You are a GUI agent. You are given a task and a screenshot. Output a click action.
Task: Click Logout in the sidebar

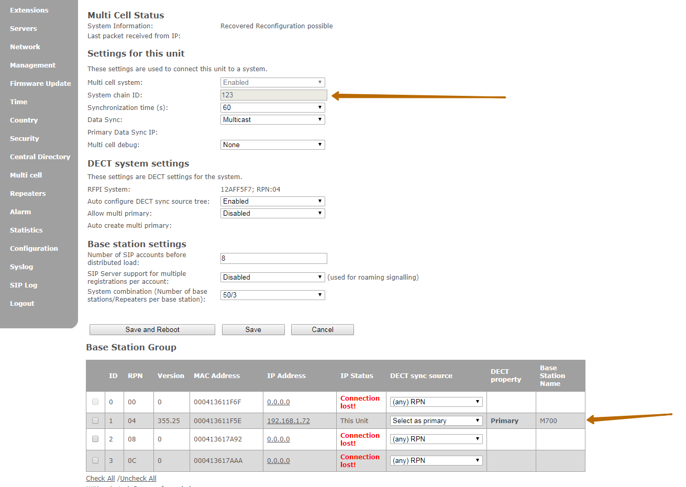pos(22,303)
